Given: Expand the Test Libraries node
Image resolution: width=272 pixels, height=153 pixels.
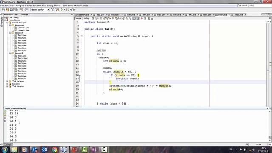Looking at the screenshot, I should pos(8,86).
